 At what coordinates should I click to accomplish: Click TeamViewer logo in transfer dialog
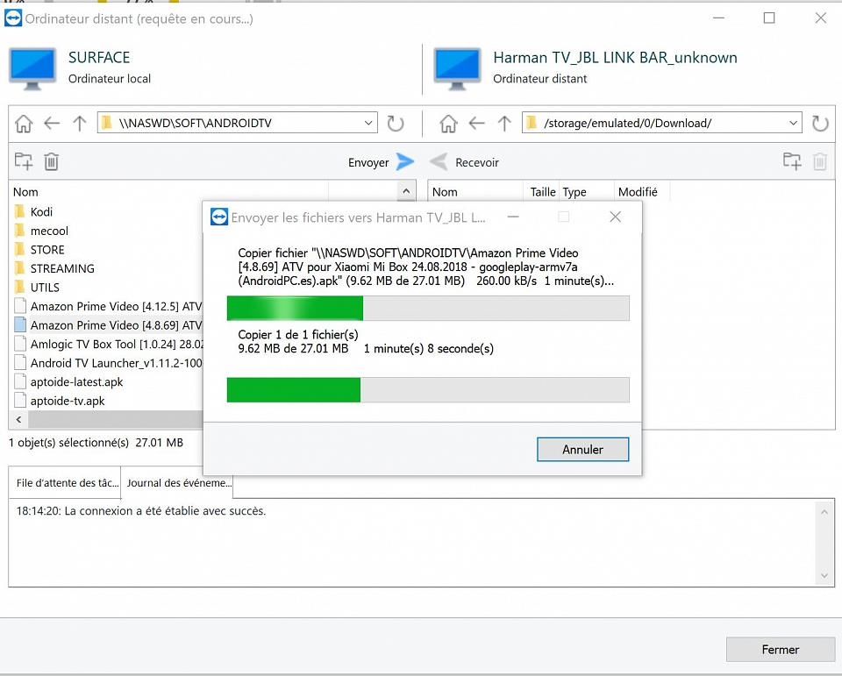(x=218, y=217)
